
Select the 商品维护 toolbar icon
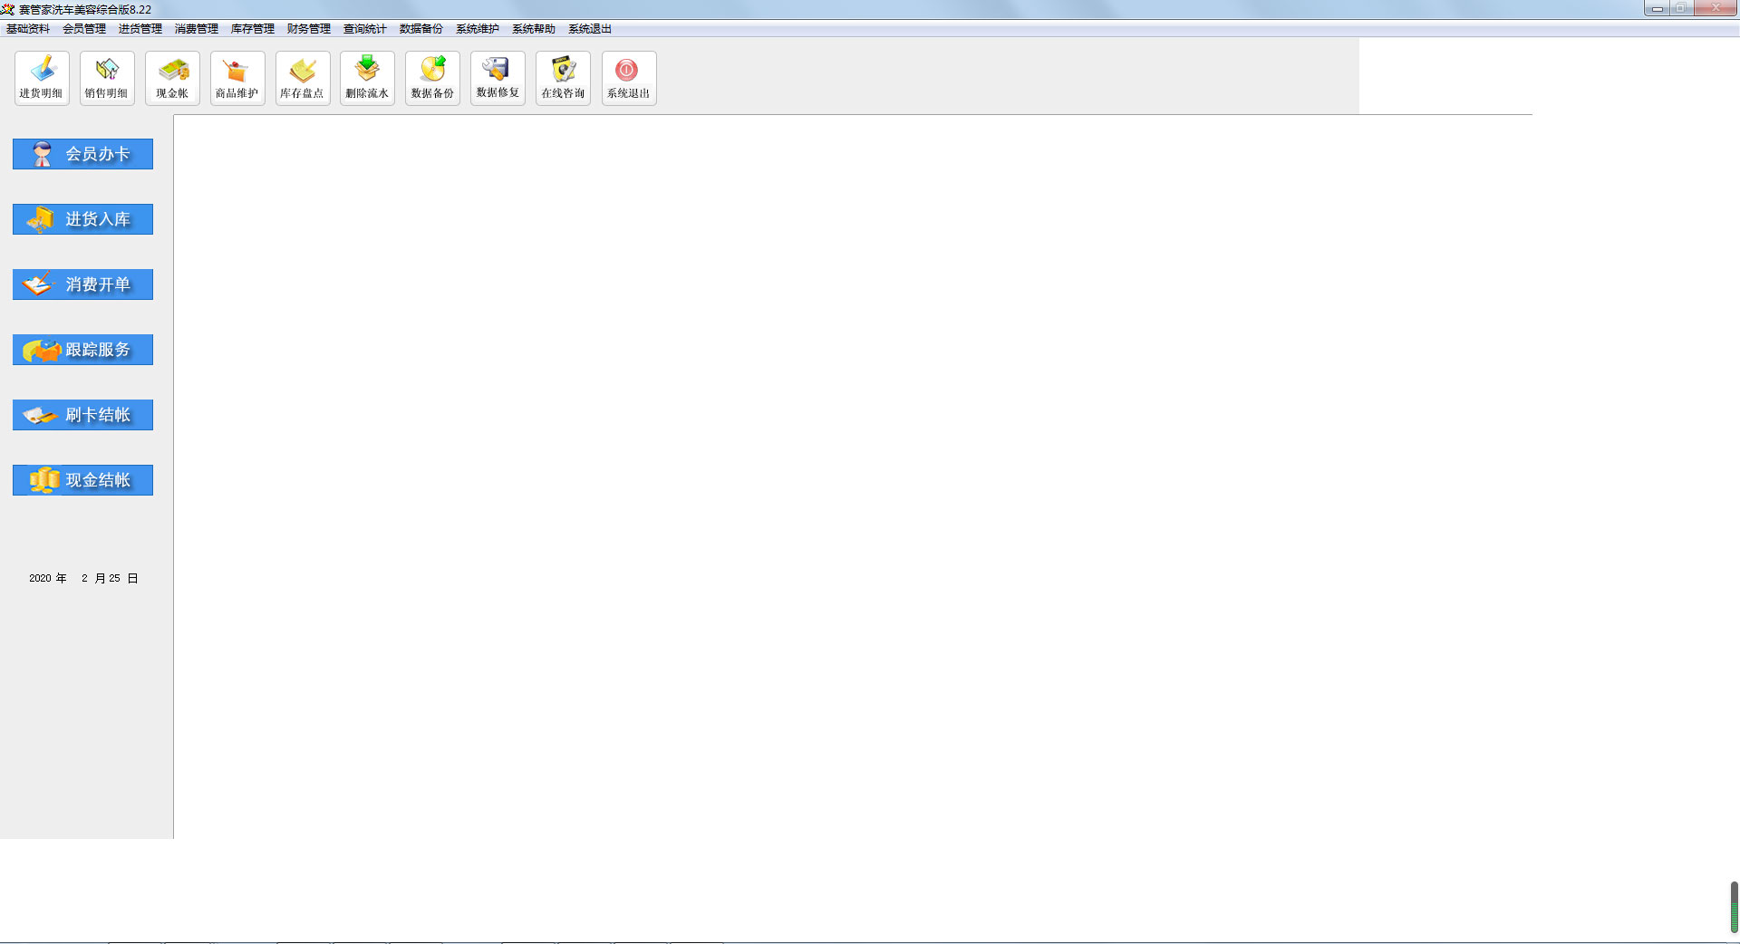pyautogui.click(x=237, y=78)
